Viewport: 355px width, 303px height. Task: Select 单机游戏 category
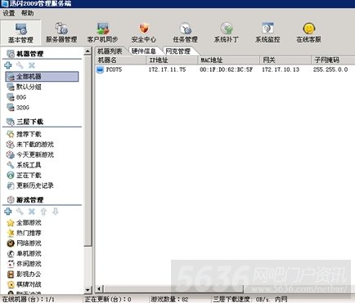[x=24, y=253]
